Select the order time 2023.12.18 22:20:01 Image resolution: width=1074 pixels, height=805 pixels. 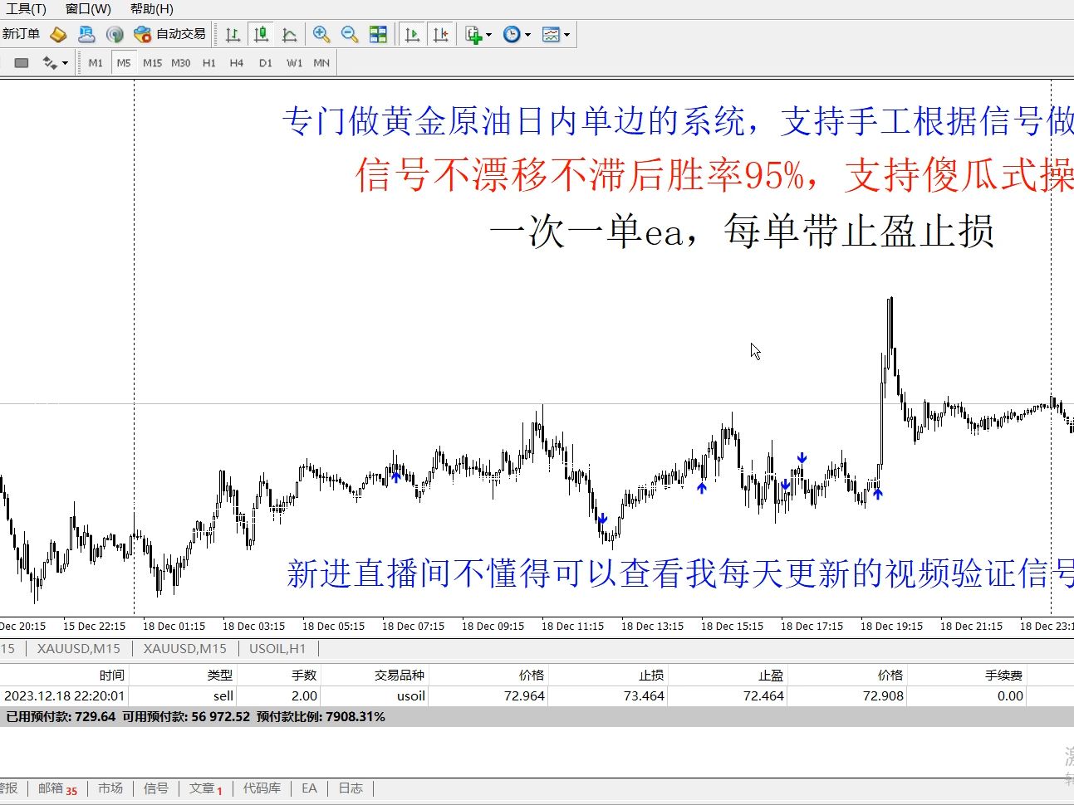[64, 696]
